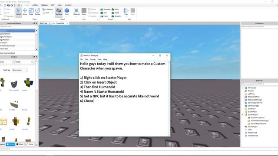This screenshot has height=156, width=278.
Task: Open the PLUGINS ribbon tab
Action: click(68, 5)
